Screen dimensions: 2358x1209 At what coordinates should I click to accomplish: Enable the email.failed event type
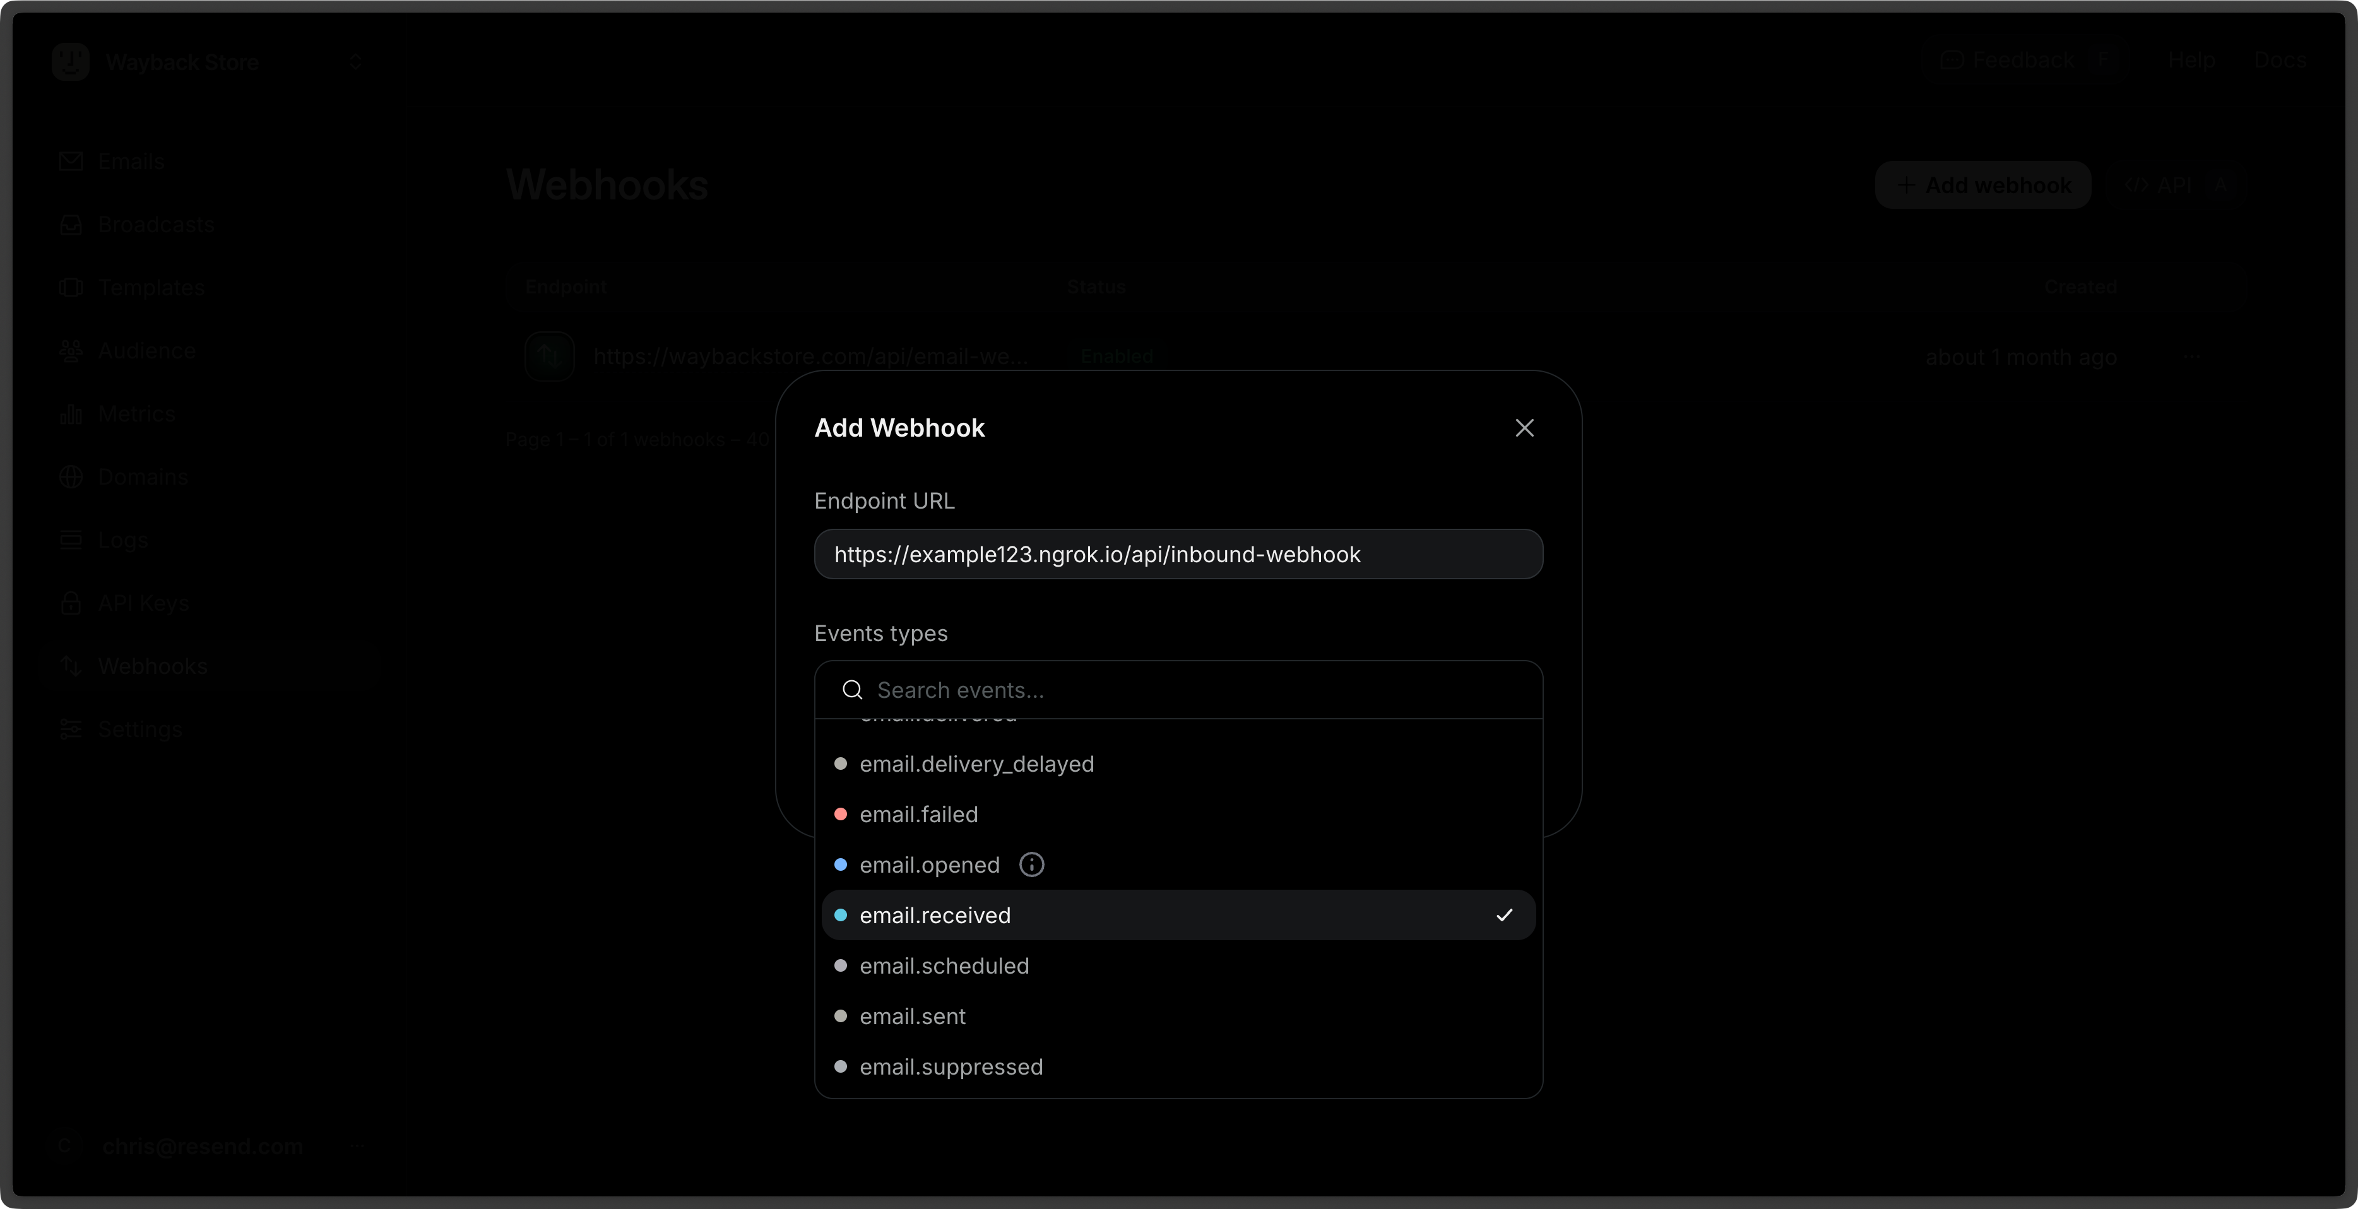[x=919, y=815]
